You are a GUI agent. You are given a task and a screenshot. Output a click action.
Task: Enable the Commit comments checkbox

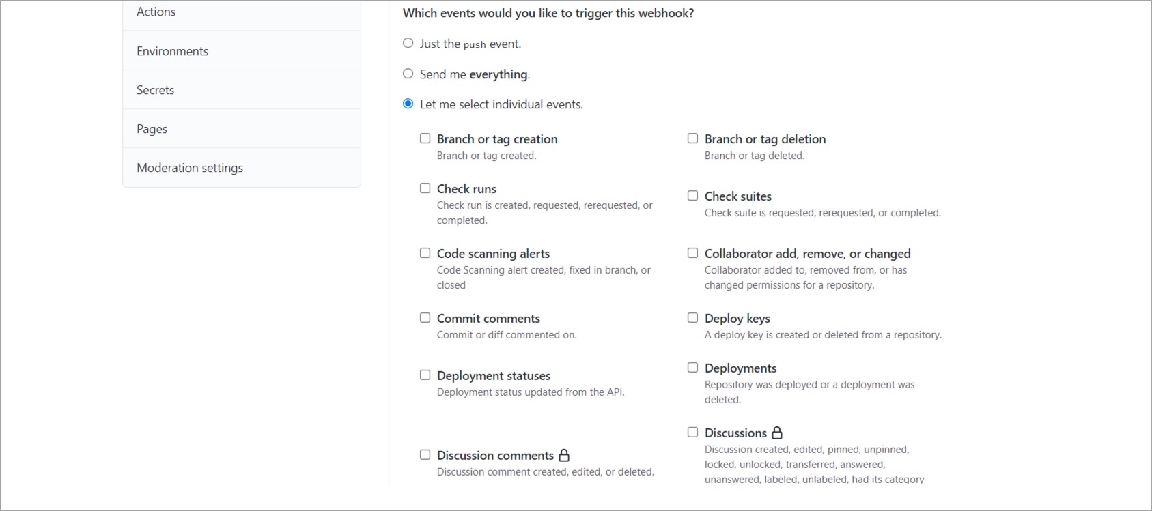425,318
